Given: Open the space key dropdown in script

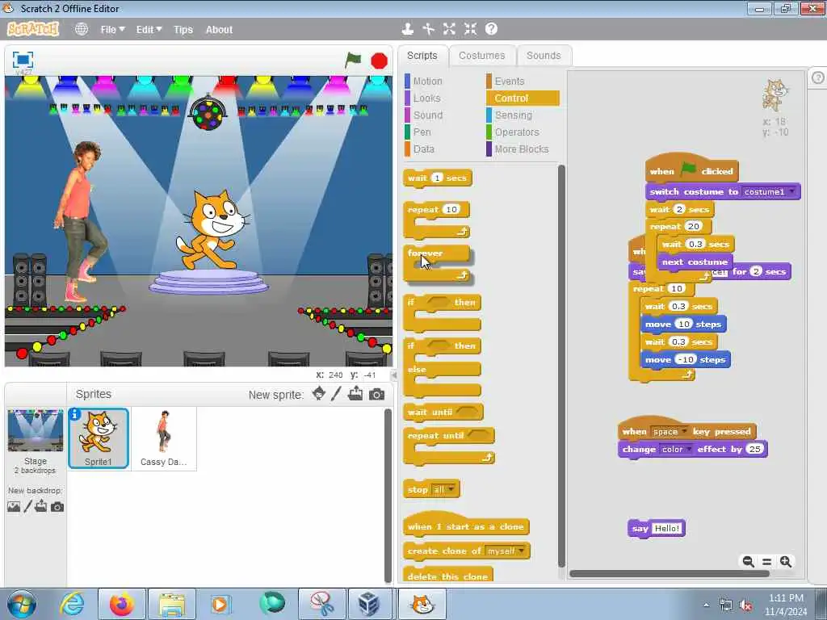Looking at the screenshot, I should click(x=684, y=431).
